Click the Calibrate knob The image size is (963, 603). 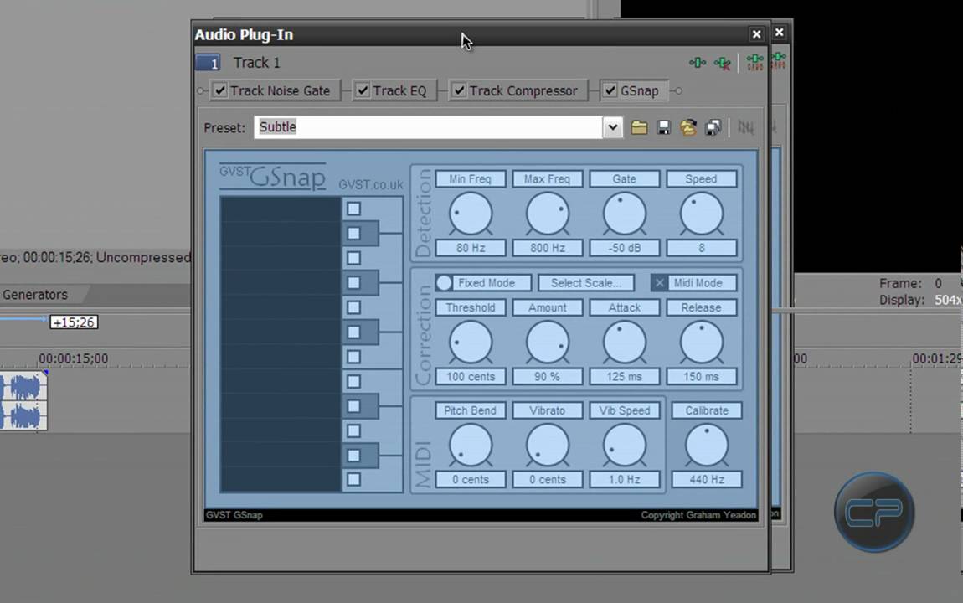tap(706, 446)
